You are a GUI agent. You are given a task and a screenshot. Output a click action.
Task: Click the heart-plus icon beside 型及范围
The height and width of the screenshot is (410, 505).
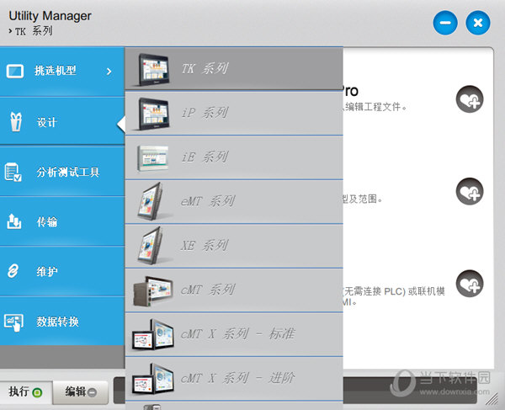pos(470,191)
